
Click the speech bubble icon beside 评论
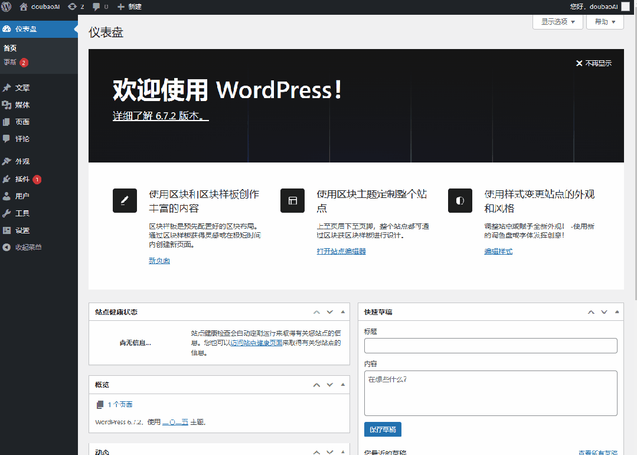coord(6,139)
